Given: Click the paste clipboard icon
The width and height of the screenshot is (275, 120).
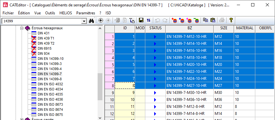Looking at the screenshot, I should coord(213,20).
